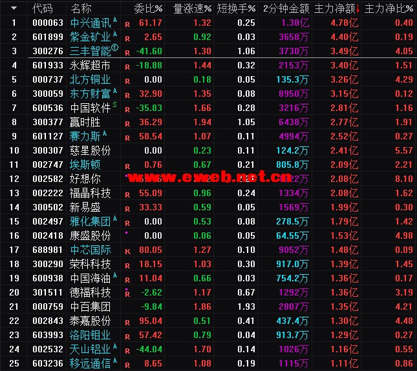Select stock name 三丰智能
This screenshot has height=371, width=417.
tap(91, 51)
